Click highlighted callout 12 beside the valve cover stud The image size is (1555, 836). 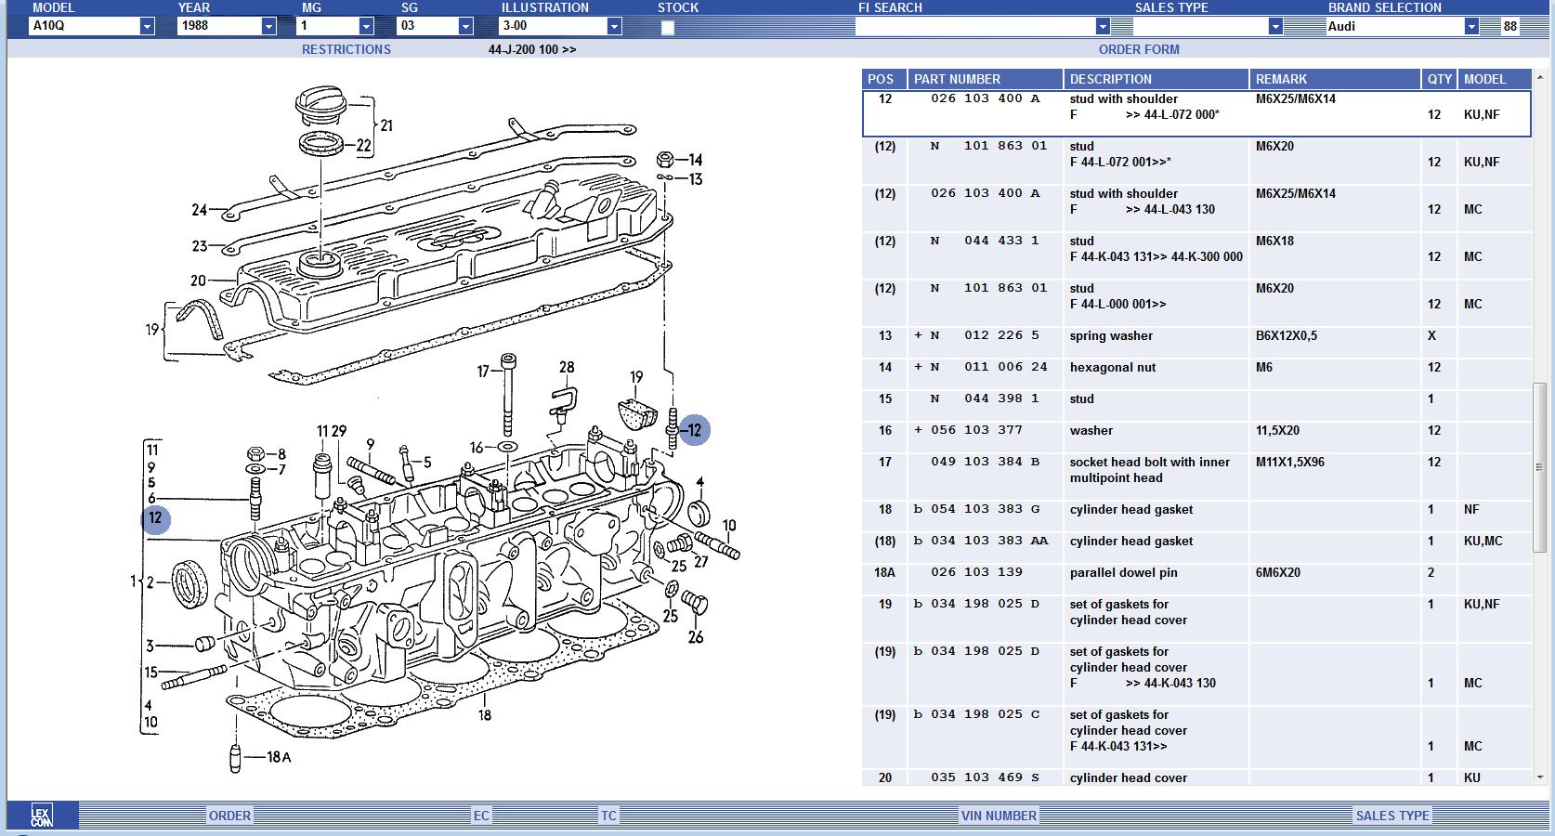coord(694,431)
